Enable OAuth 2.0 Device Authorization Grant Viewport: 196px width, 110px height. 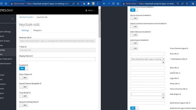coord(134,27)
